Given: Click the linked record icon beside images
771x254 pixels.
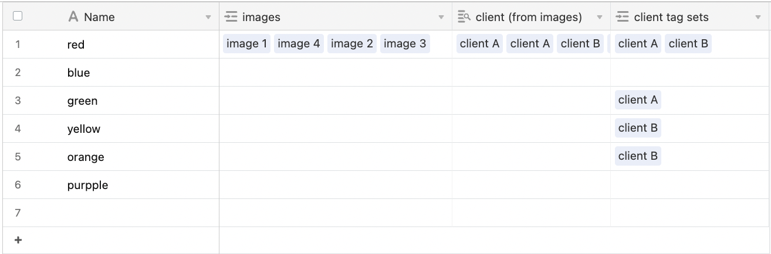Looking at the screenshot, I should 231,17.
